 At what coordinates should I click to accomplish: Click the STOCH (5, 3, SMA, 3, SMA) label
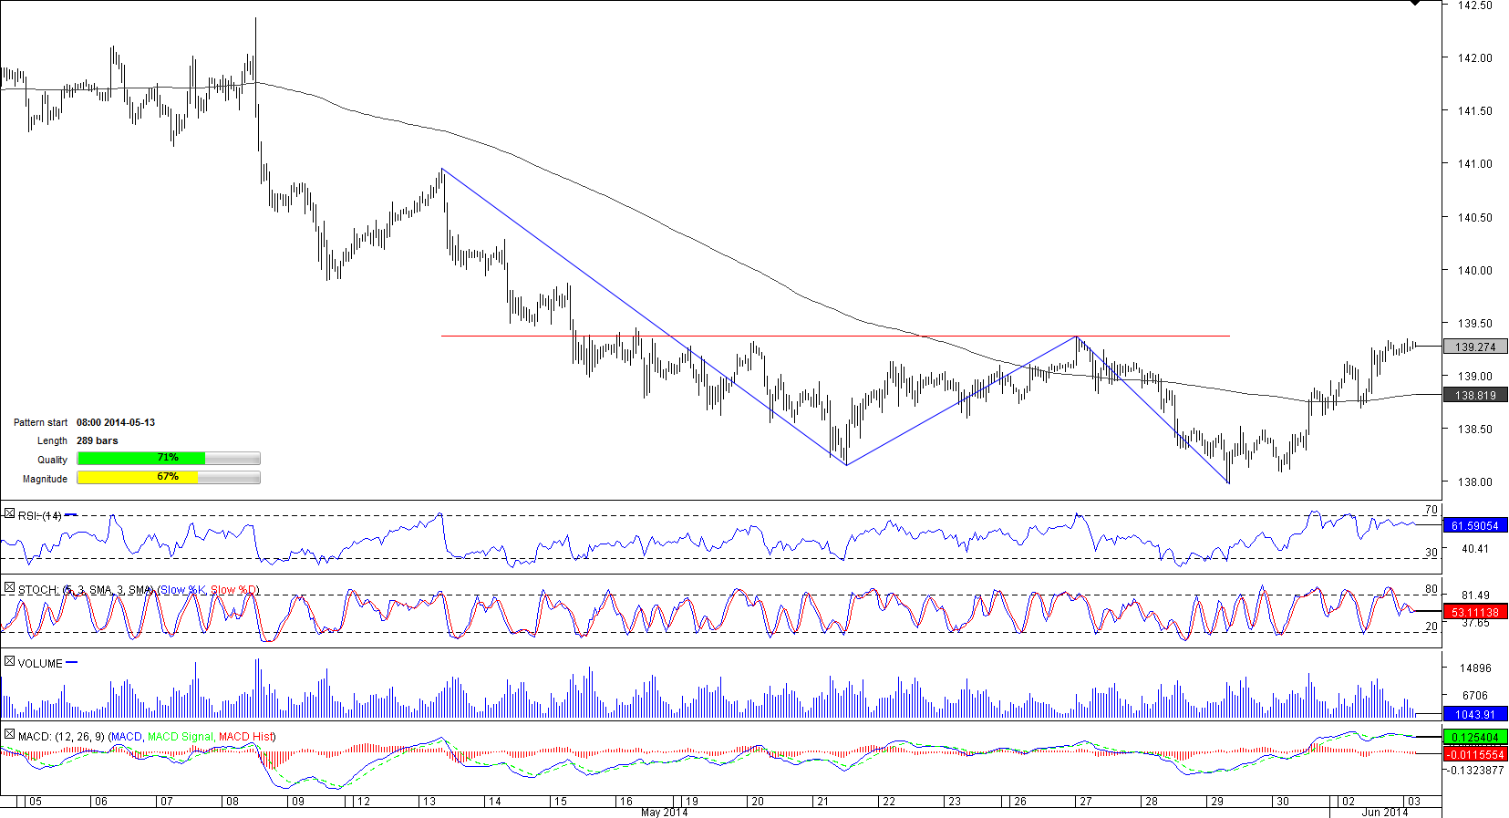point(87,590)
